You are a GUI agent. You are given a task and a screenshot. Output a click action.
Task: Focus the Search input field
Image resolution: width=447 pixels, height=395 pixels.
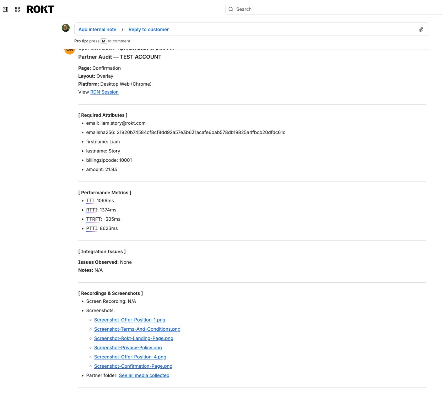pyautogui.click(x=336, y=9)
